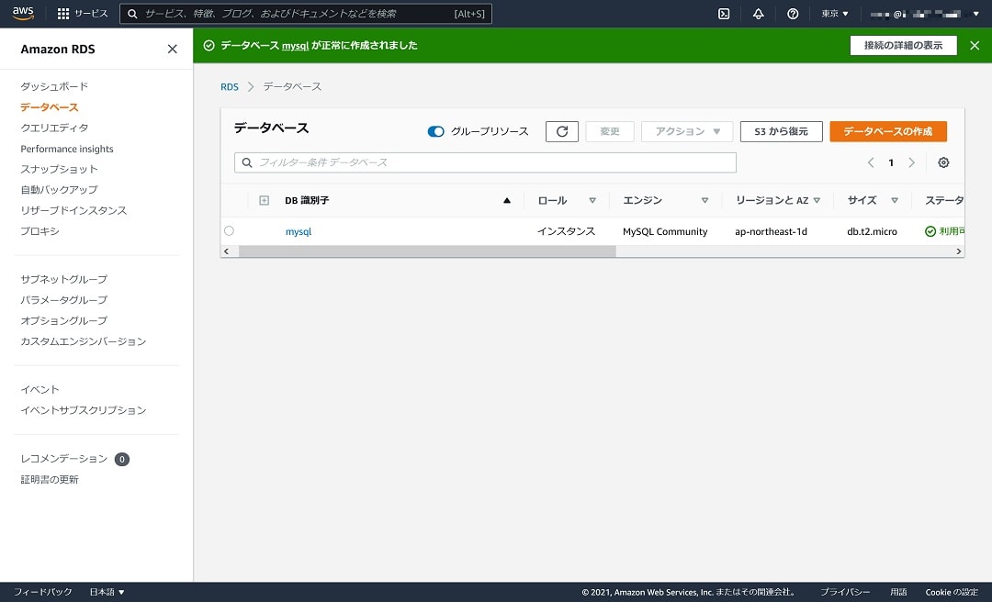Viewport: 992px width, 602px height.
Task: Click the Create database button
Action: 888,131
